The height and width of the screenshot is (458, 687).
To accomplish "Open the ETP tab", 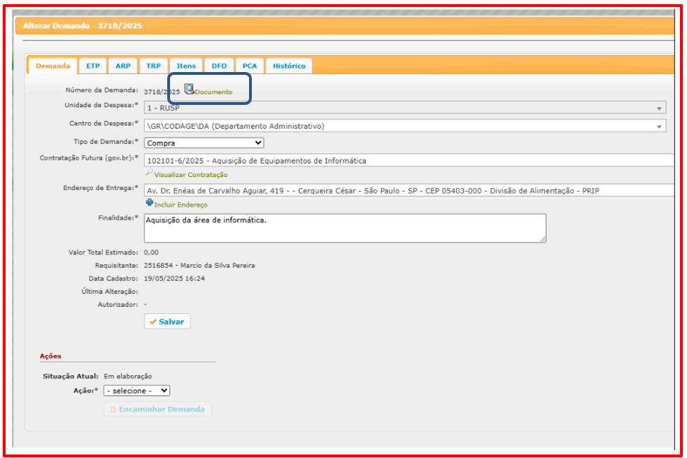I will point(93,66).
